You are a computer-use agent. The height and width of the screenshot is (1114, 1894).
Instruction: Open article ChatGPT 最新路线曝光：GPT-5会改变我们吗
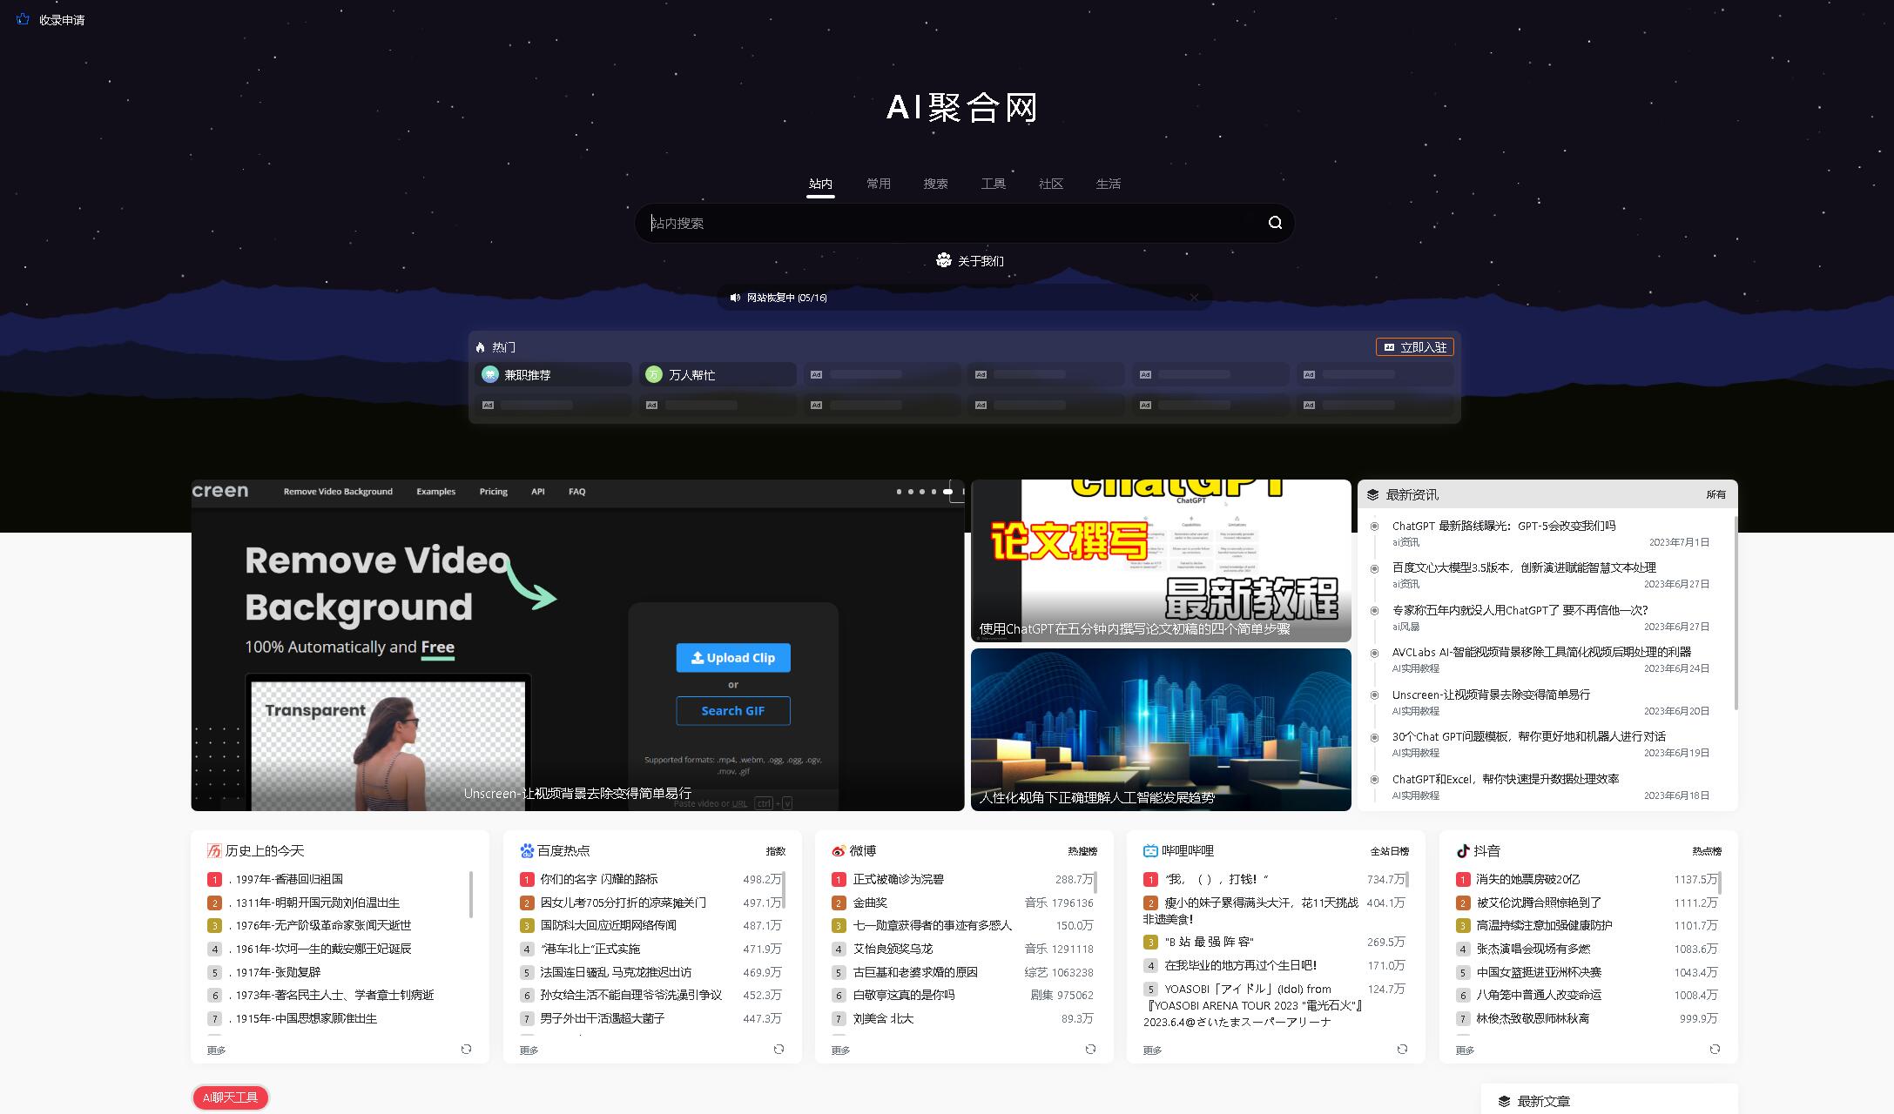click(1503, 526)
